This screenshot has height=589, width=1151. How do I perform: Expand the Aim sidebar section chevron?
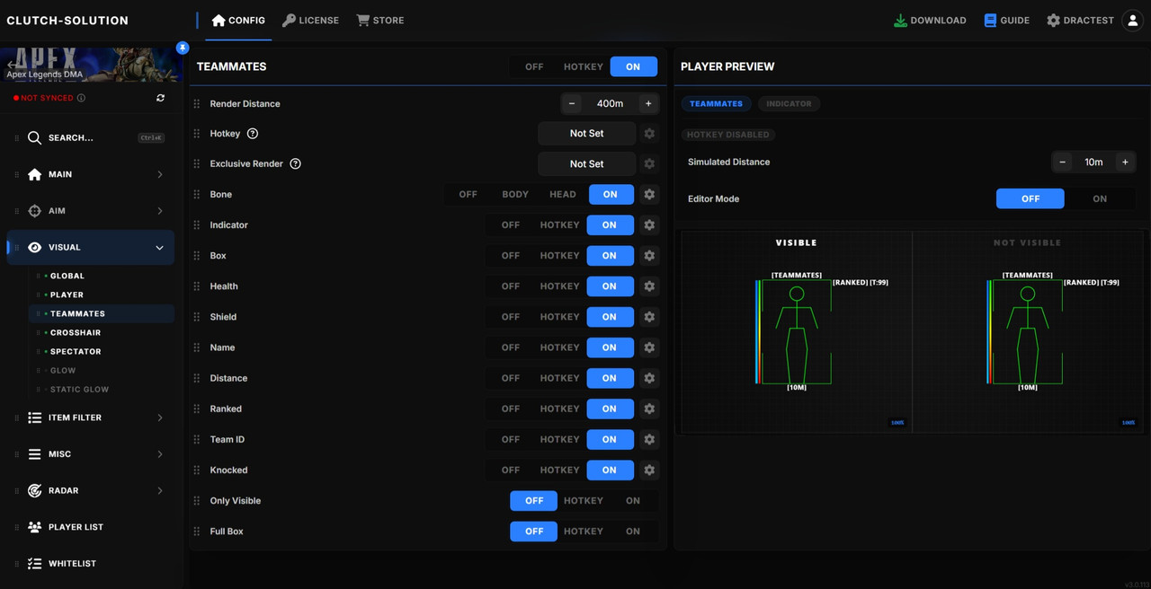160,211
